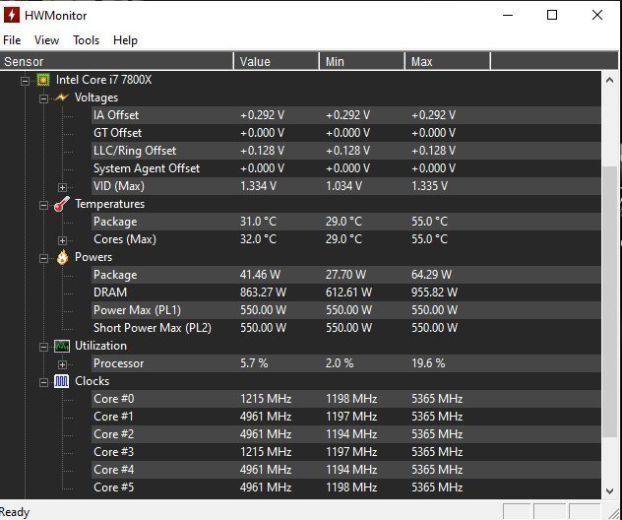The height and width of the screenshot is (520, 622).
Task: Collapse the Clocks section
Action: click(42, 381)
